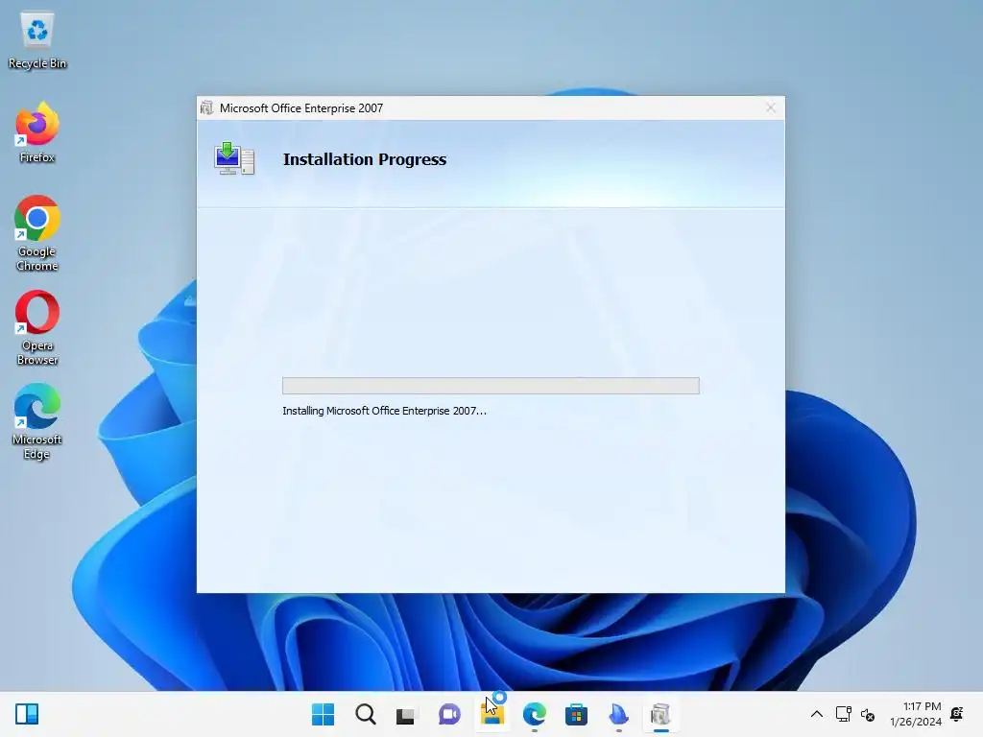Click the Installation Progress computer icon
Viewport: 983px width, 737px height.
click(234, 158)
